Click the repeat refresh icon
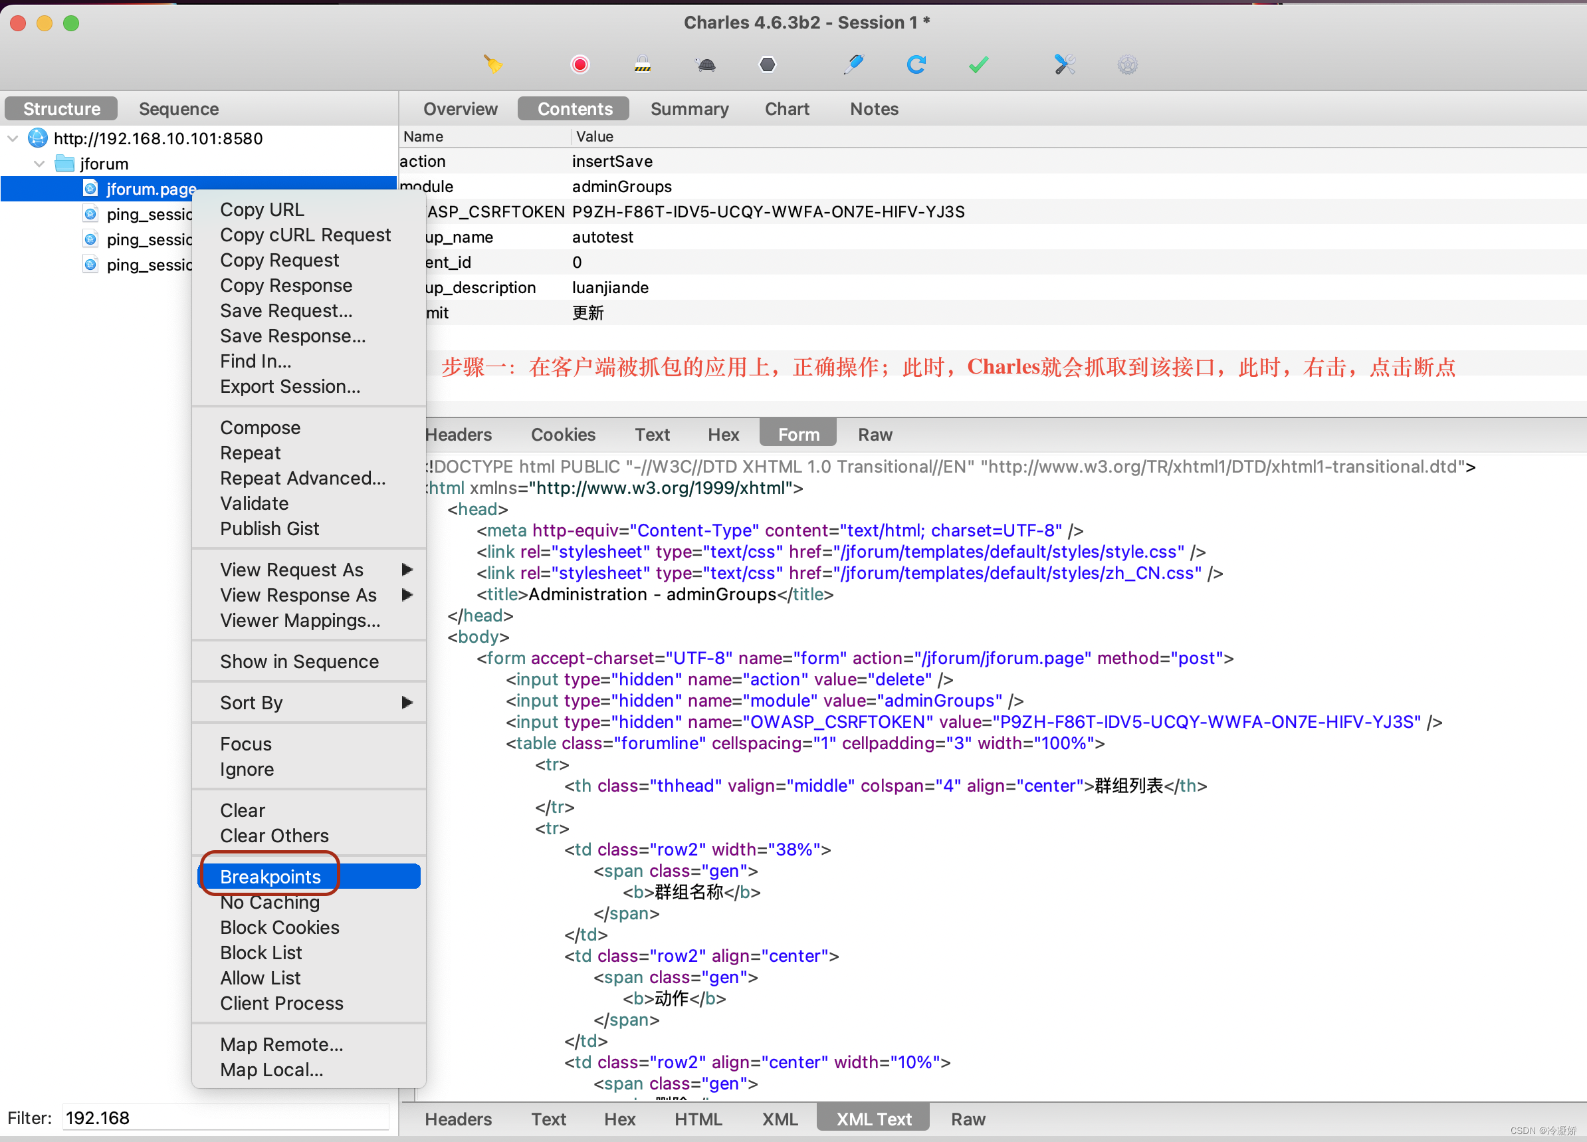The width and height of the screenshot is (1587, 1142). point(916,65)
